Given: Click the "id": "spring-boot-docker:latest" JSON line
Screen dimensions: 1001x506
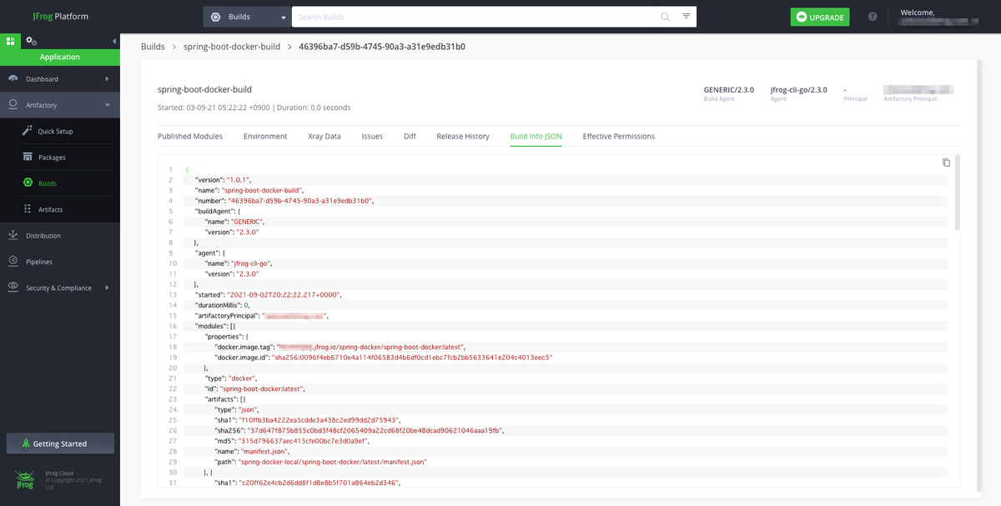Looking at the screenshot, I should click(255, 388).
